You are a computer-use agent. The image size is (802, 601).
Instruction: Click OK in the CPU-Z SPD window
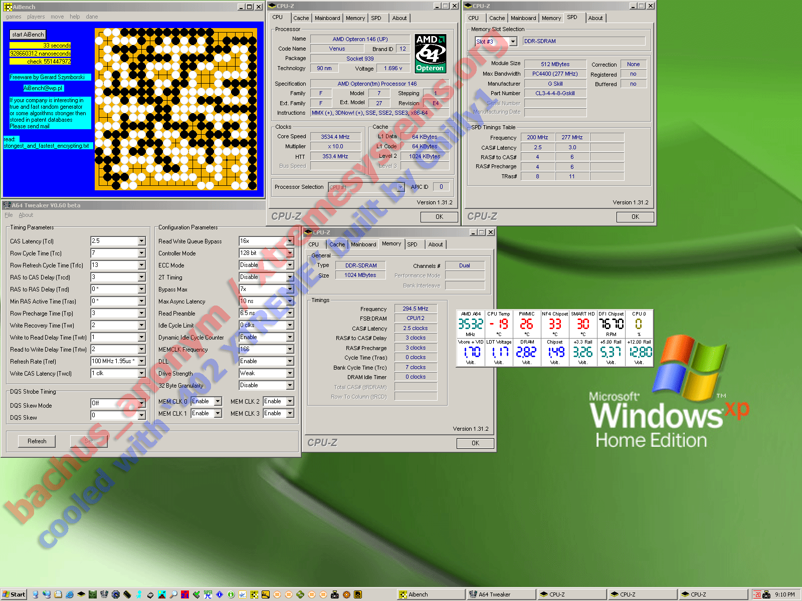[635, 217]
